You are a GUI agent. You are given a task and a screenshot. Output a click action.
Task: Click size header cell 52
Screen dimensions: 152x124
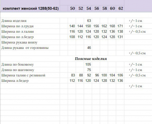[80, 8]
